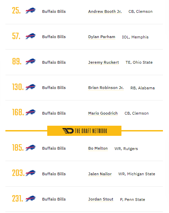Viewport: 169px width, 213px height.
Task: Follow the Mario Goodrich link
Action: pyautogui.click(x=103, y=113)
